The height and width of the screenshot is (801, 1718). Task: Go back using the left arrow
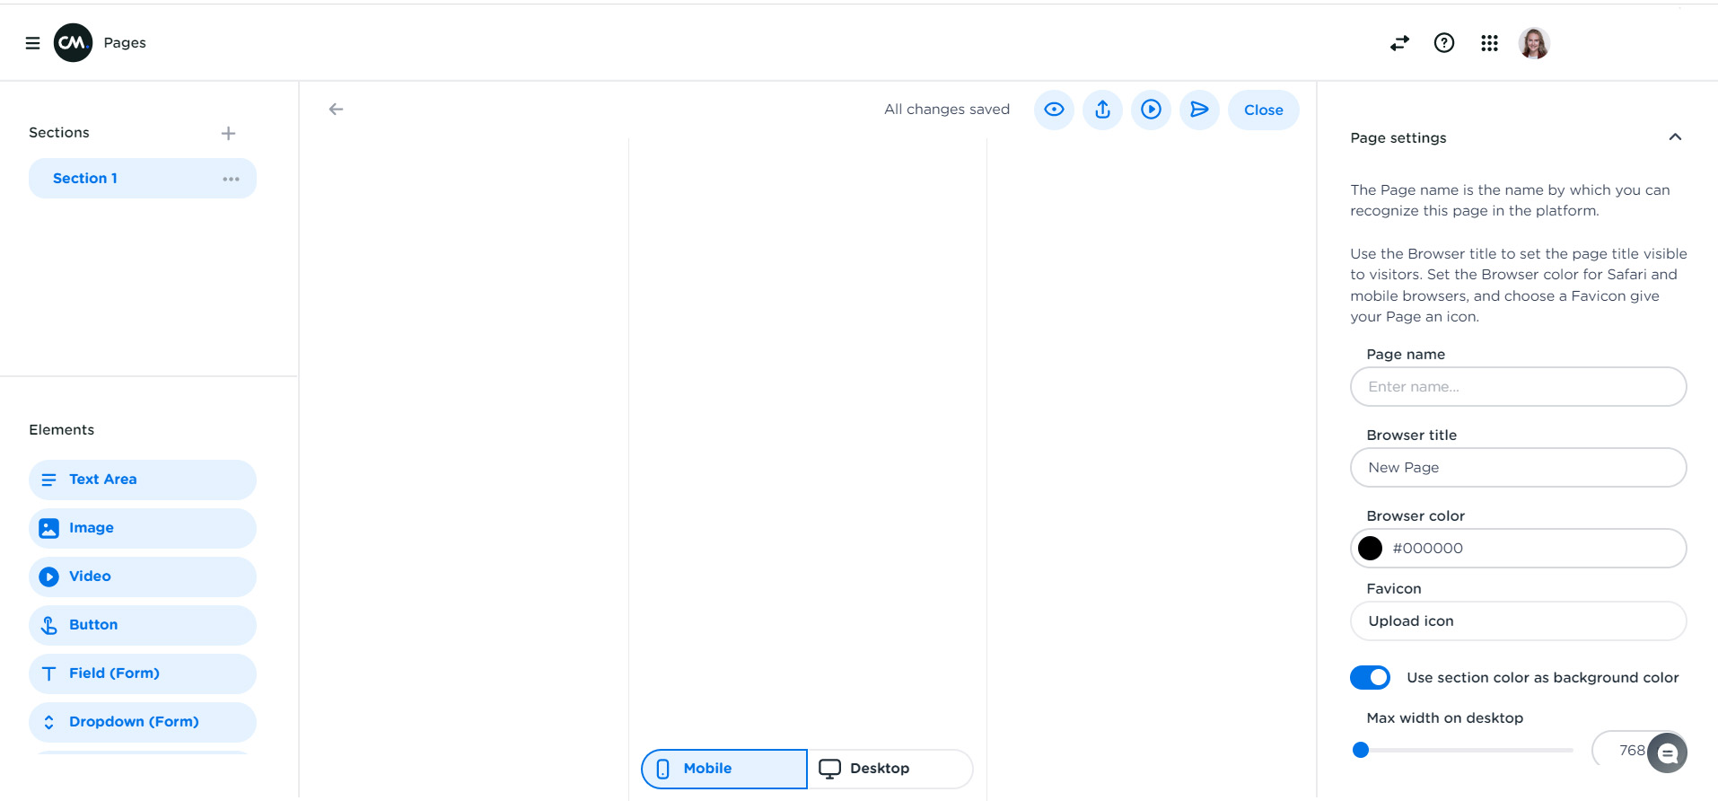pos(336,110)
